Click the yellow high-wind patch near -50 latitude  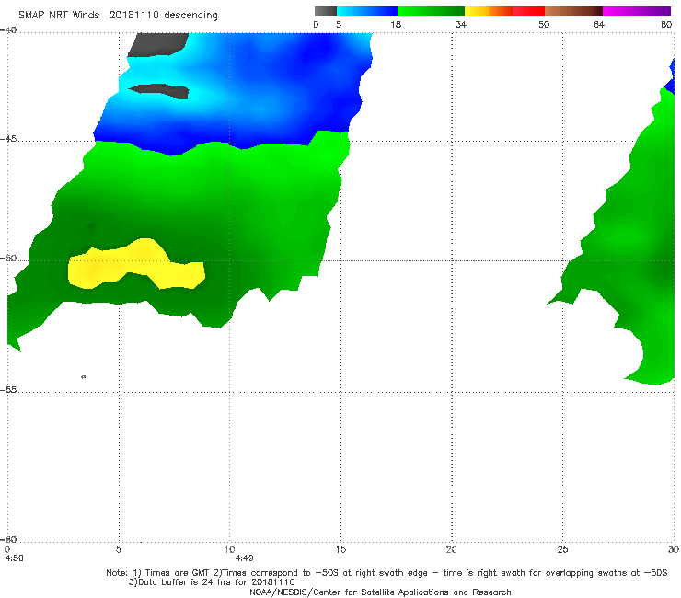point(136,264)
